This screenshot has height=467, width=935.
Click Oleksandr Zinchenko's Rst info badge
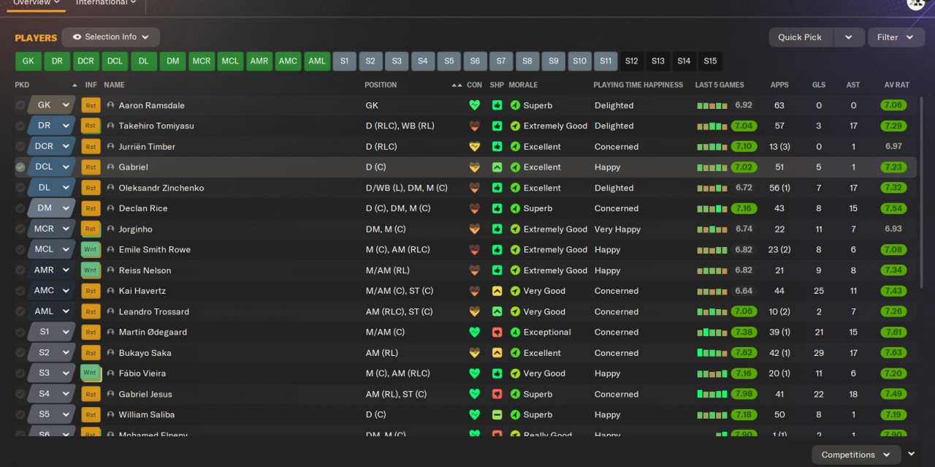point(91,188)
